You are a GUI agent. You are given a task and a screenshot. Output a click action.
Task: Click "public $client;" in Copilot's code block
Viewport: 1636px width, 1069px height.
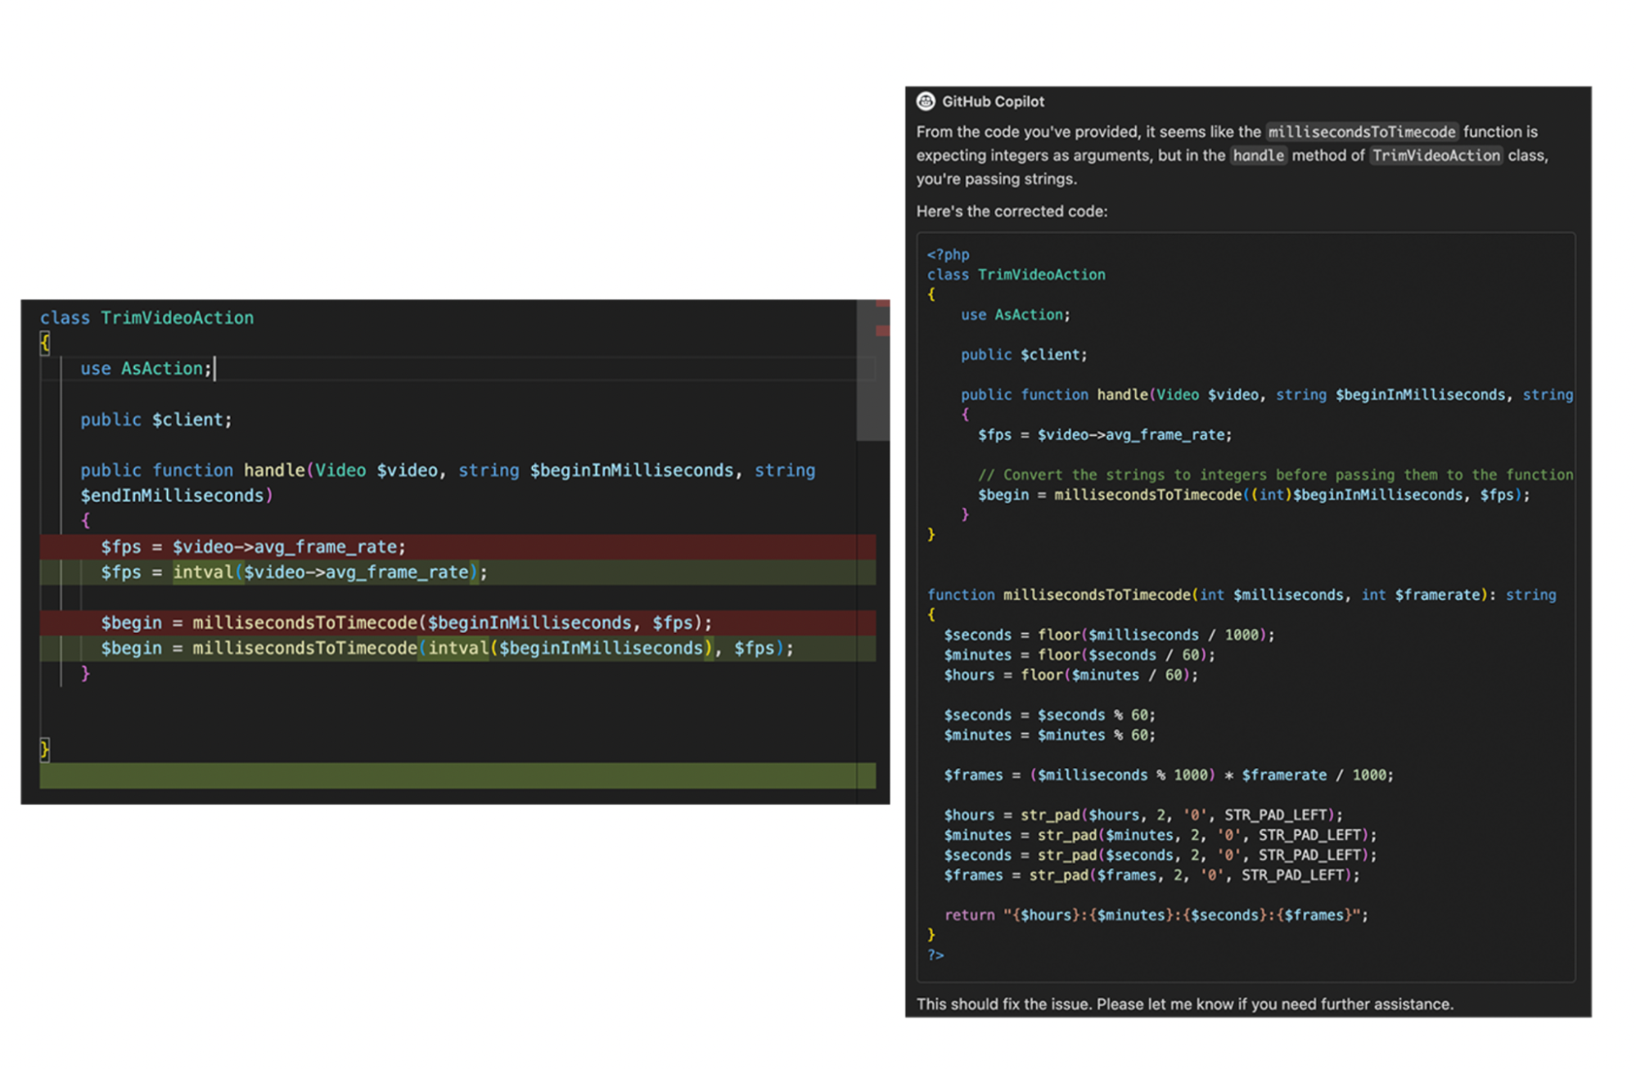[1024, 355]
